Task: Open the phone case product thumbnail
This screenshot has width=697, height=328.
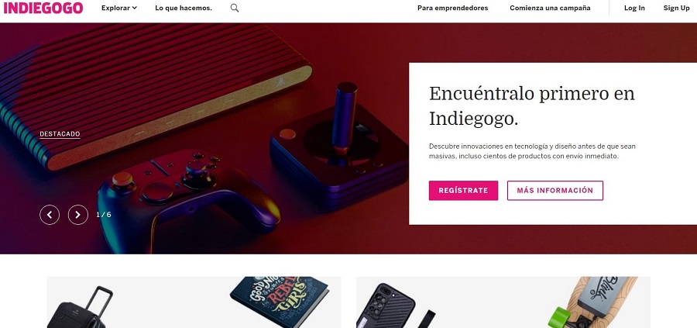Action: point(386,306)
